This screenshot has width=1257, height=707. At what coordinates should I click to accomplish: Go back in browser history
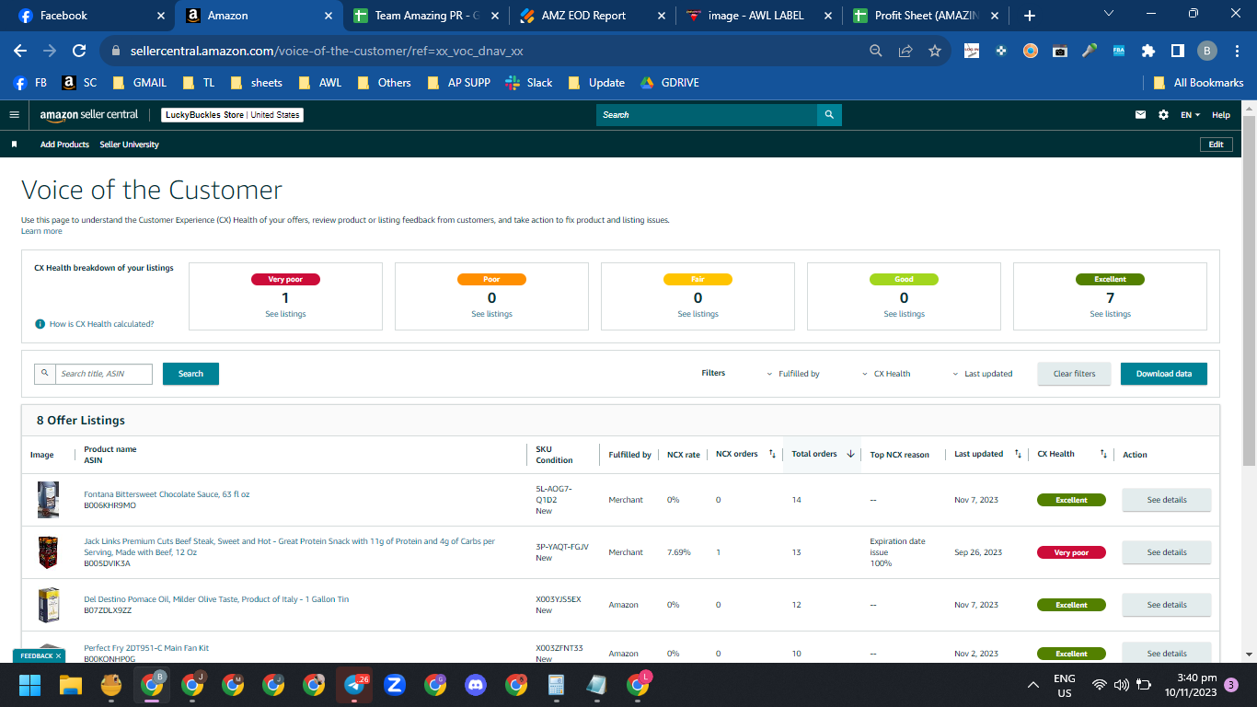pyautogui.click(x=20, y=51)
